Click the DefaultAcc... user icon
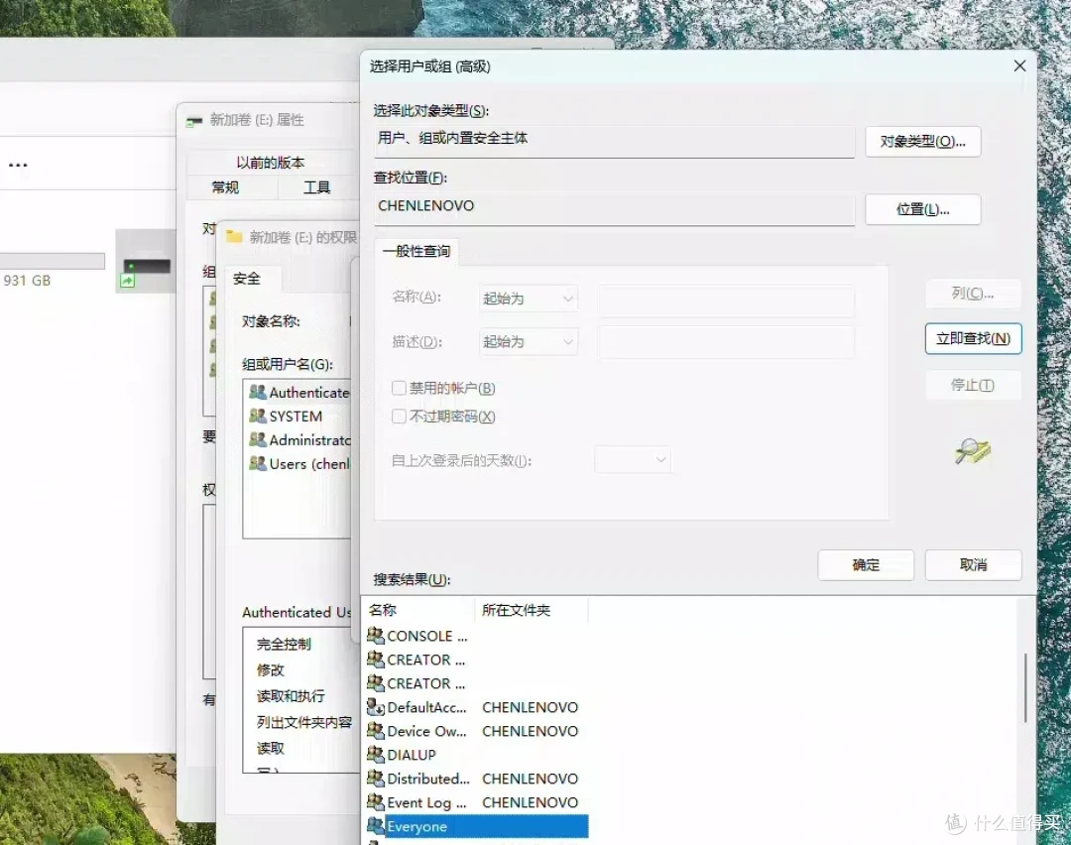This screenshot has height=845, width=1071. [375, 706]
